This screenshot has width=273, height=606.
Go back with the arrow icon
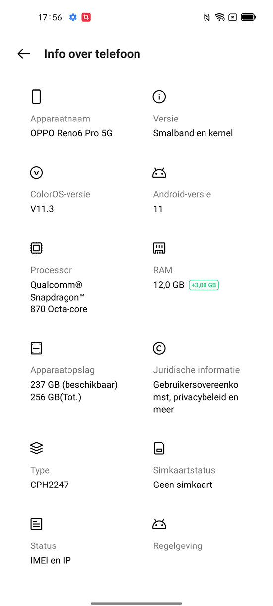coord(24,54)
